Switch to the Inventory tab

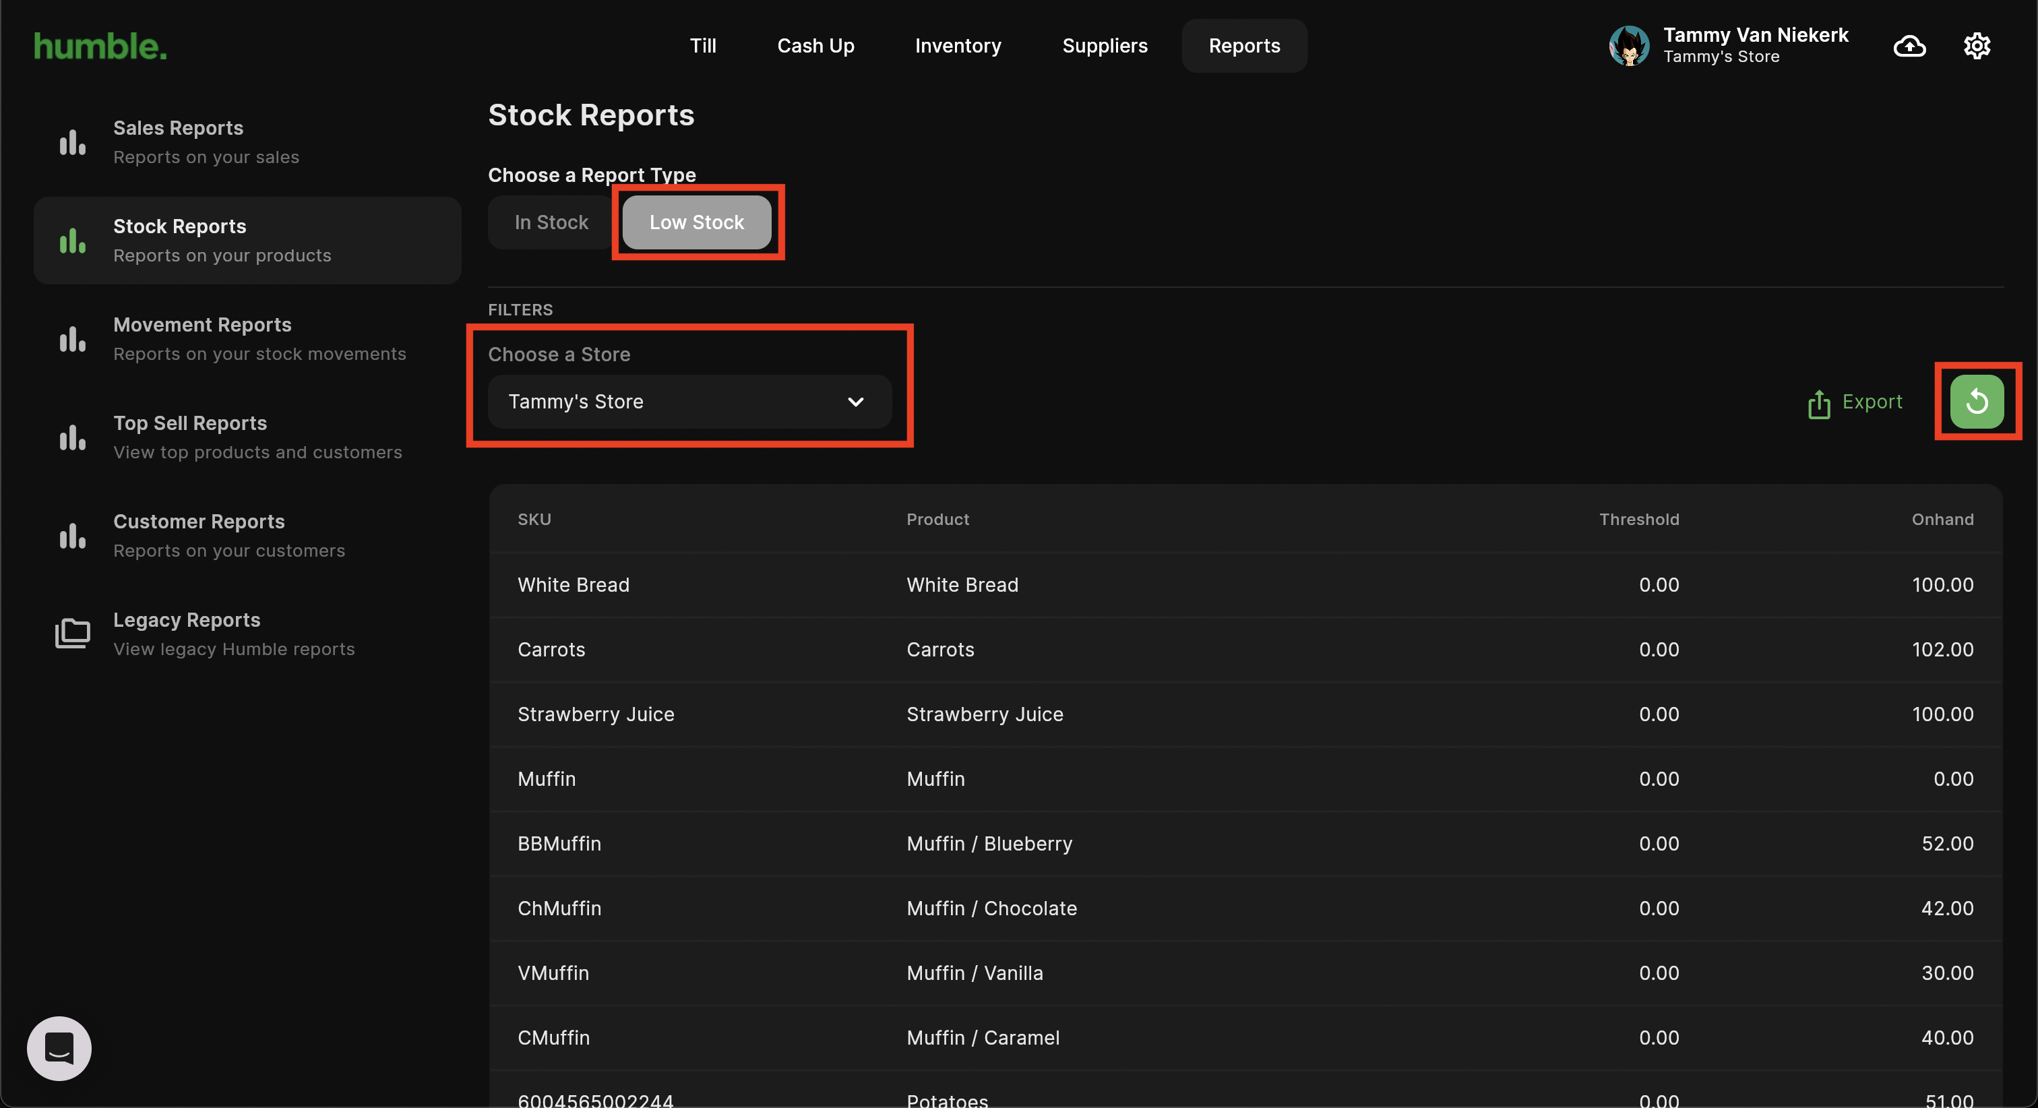click(958, 46)
